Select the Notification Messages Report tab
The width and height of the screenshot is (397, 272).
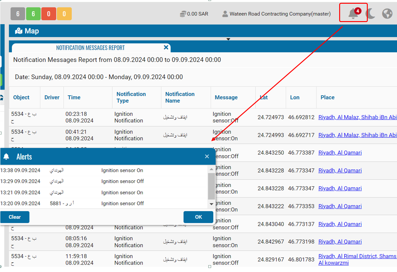coord(90,48)
